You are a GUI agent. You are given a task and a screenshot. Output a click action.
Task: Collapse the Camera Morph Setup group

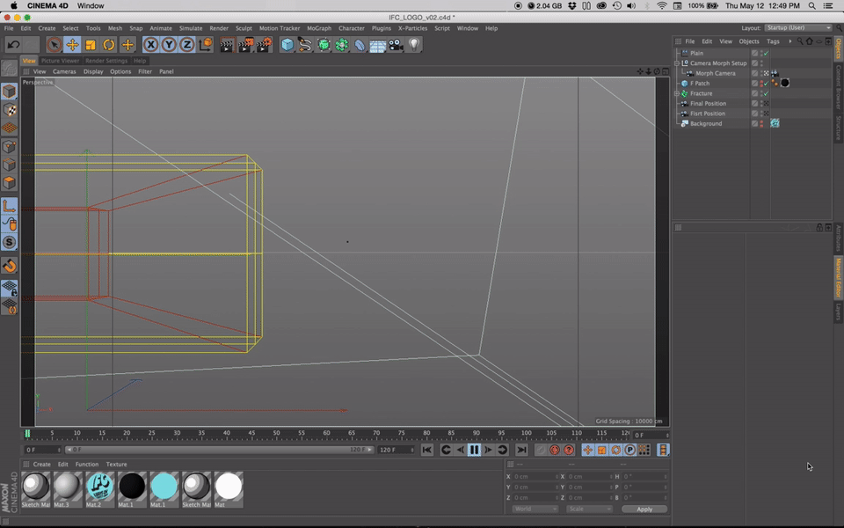(x=677, y=63)
